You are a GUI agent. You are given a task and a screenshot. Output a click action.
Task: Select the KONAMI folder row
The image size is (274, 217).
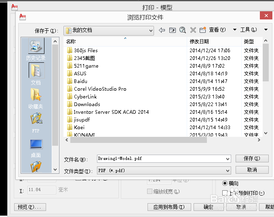pos(163,134)
